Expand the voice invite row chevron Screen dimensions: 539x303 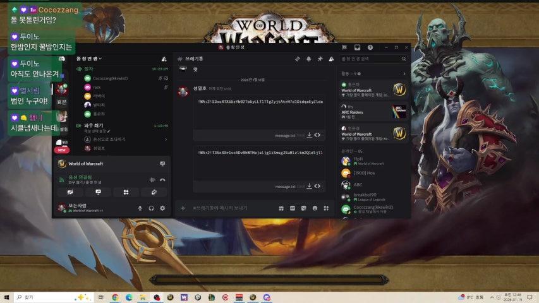click(166, 140)
